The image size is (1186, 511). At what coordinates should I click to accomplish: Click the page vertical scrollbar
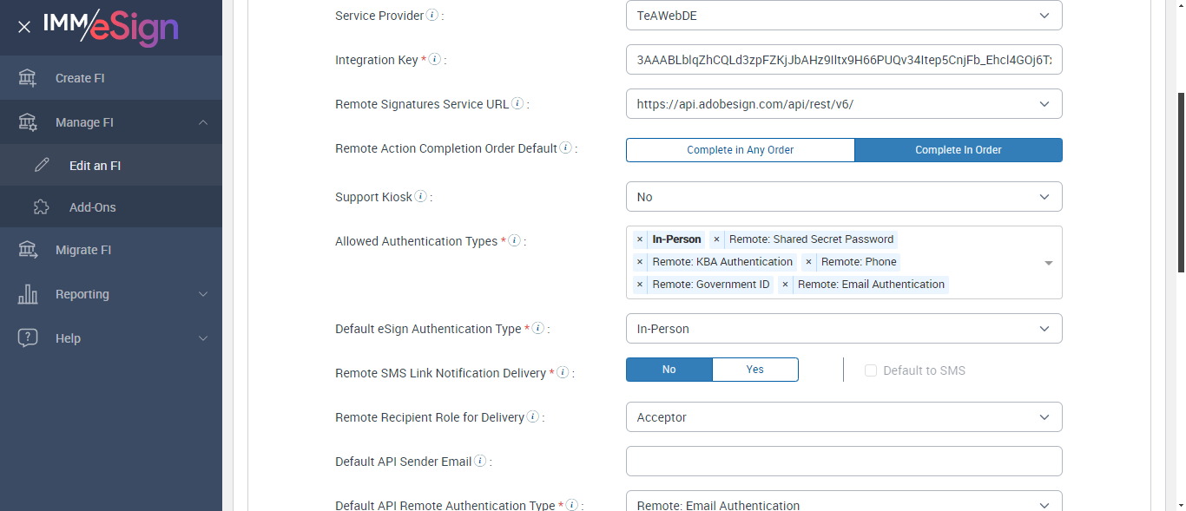(x=1180, y=182)
